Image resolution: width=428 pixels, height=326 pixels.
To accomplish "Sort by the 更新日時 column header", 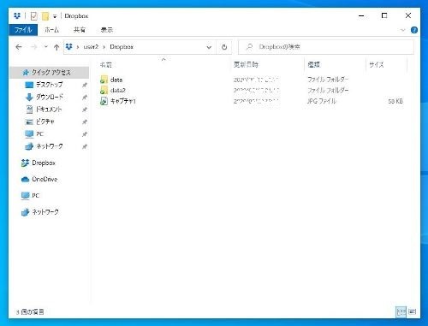I will point(246,65).
